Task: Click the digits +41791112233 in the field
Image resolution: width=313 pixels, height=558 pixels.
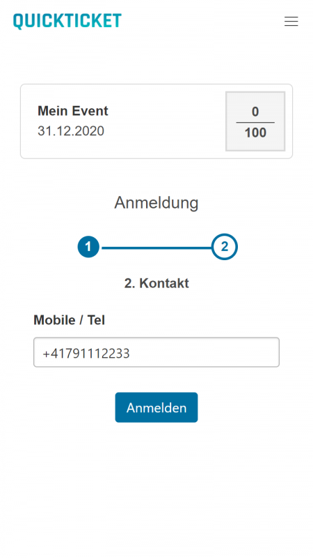Action: pos(86,354)
